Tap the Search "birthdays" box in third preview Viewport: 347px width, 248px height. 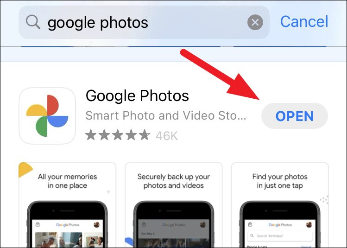(280, 236)
